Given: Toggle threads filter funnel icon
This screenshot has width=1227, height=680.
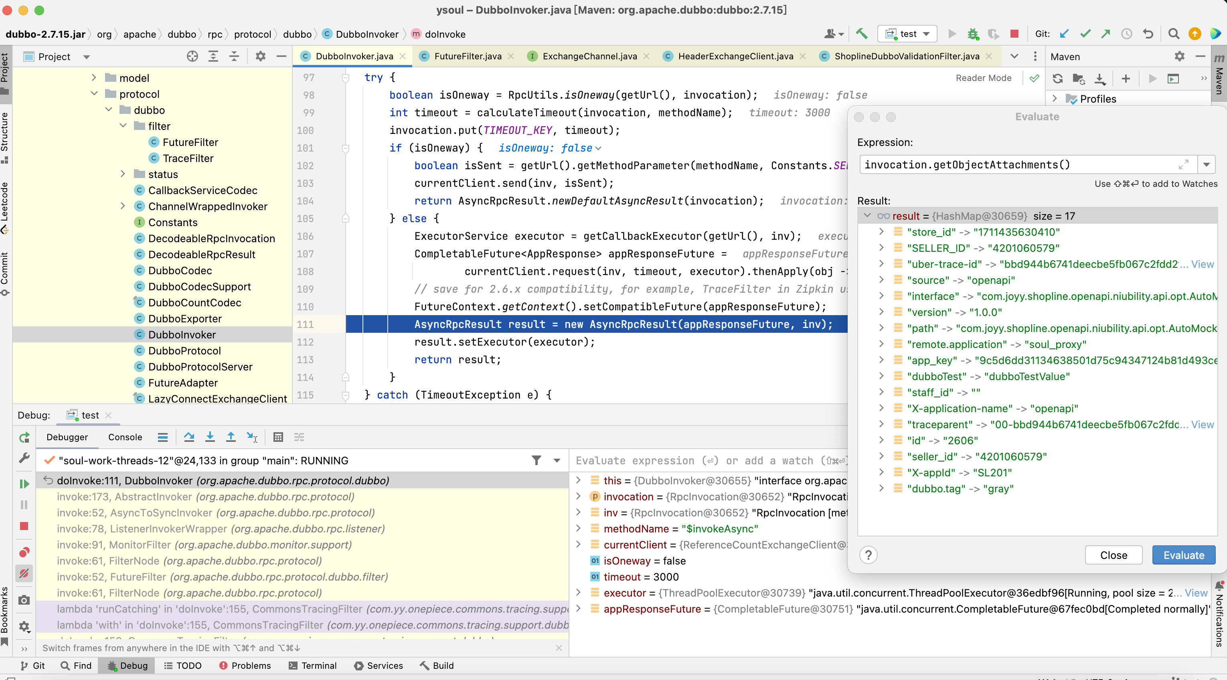Looking at the screenshot, I should pos(537,460).
